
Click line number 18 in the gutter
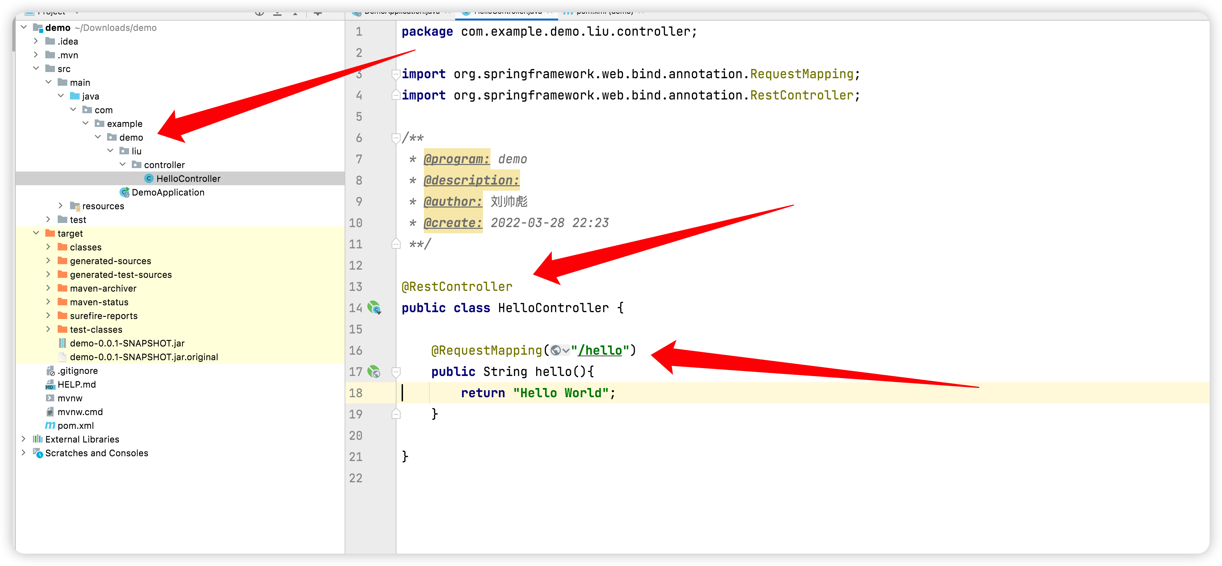point(355,393)
